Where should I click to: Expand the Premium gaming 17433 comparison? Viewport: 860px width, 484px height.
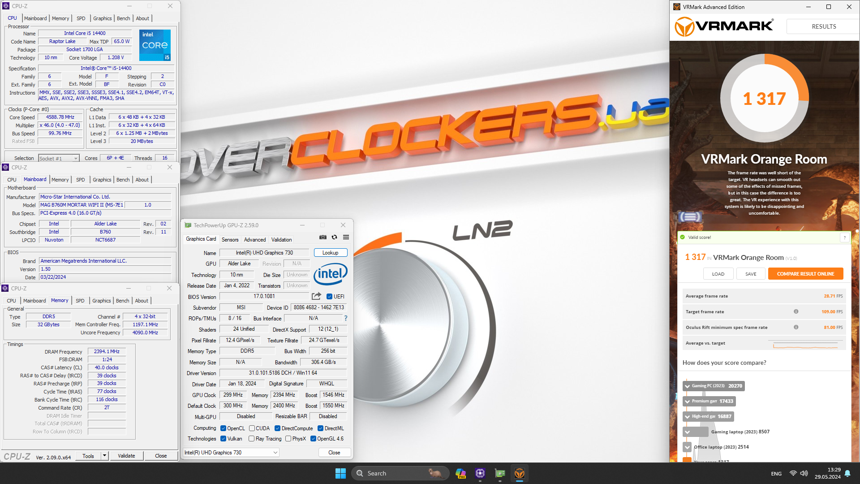687,401
